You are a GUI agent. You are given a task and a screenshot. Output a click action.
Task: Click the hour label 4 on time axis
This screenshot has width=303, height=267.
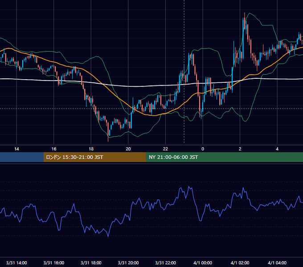pos(277,149)
